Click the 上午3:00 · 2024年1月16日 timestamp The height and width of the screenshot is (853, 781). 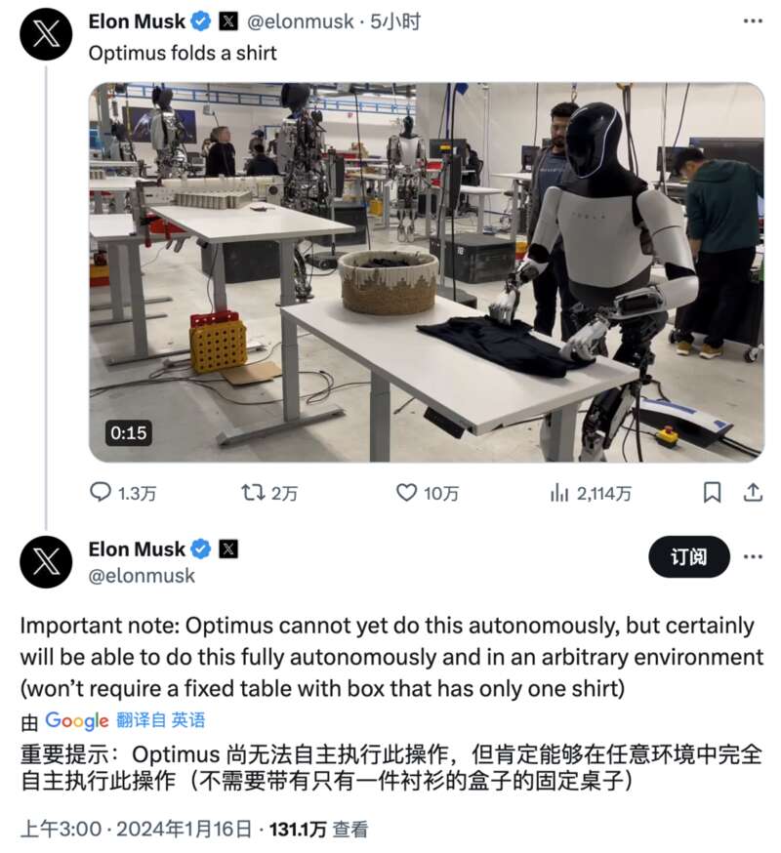(136, 829)
